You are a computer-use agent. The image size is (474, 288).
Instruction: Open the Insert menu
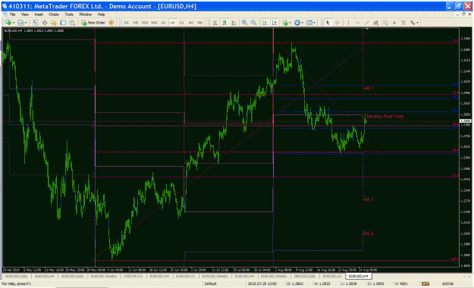[39, 14]
